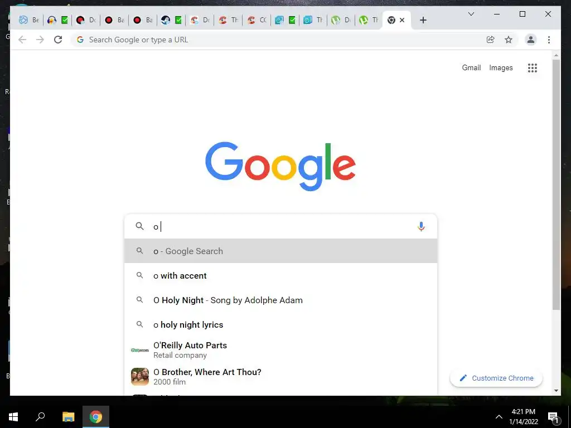Click the scrollbar up arrow
Image resolution: width=571 pixels, height=428 pixels.
[556, 55]
